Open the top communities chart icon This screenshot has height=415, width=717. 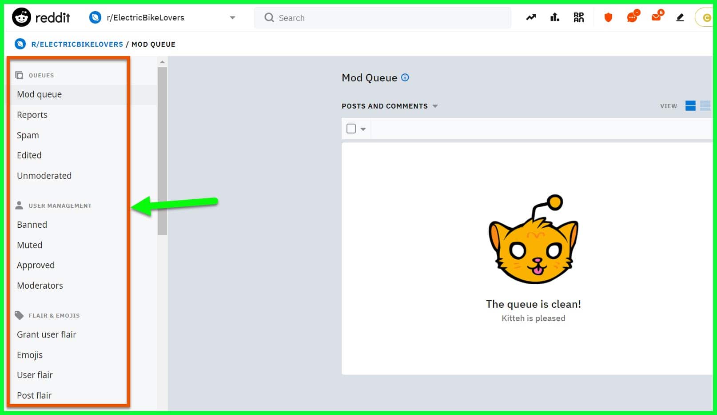(x=554, y=17)
